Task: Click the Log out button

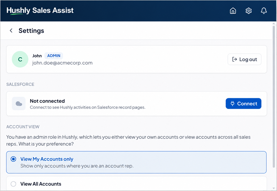Action: click(x=244, y=59)
